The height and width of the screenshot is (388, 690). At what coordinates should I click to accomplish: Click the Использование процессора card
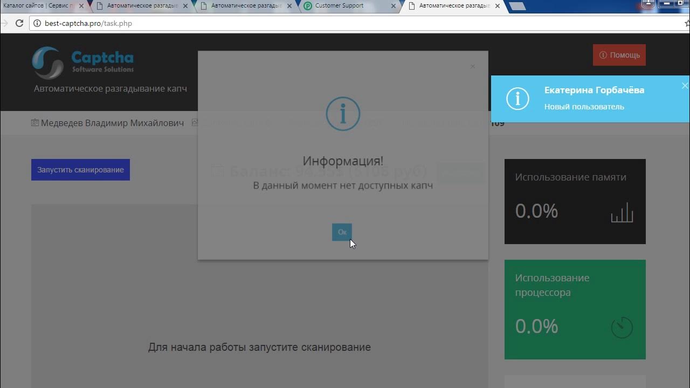(x=575, y=310)
